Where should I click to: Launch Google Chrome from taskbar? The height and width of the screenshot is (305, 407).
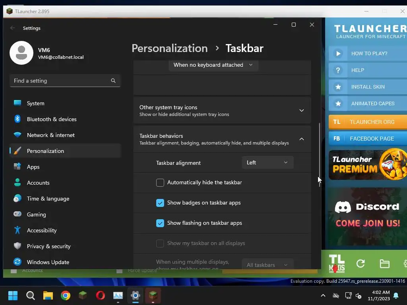click(x=66, y=295)
